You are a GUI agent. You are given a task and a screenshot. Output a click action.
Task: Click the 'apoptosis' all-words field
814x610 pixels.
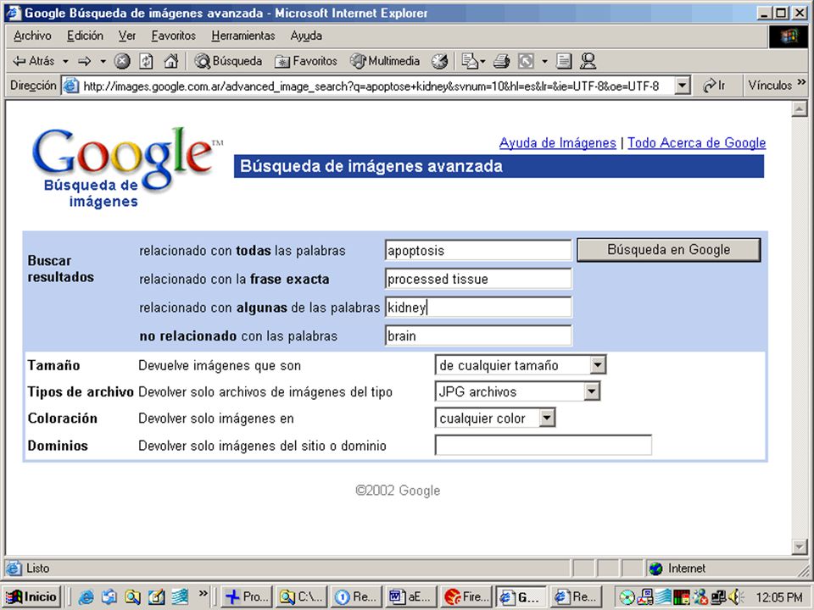478,251
